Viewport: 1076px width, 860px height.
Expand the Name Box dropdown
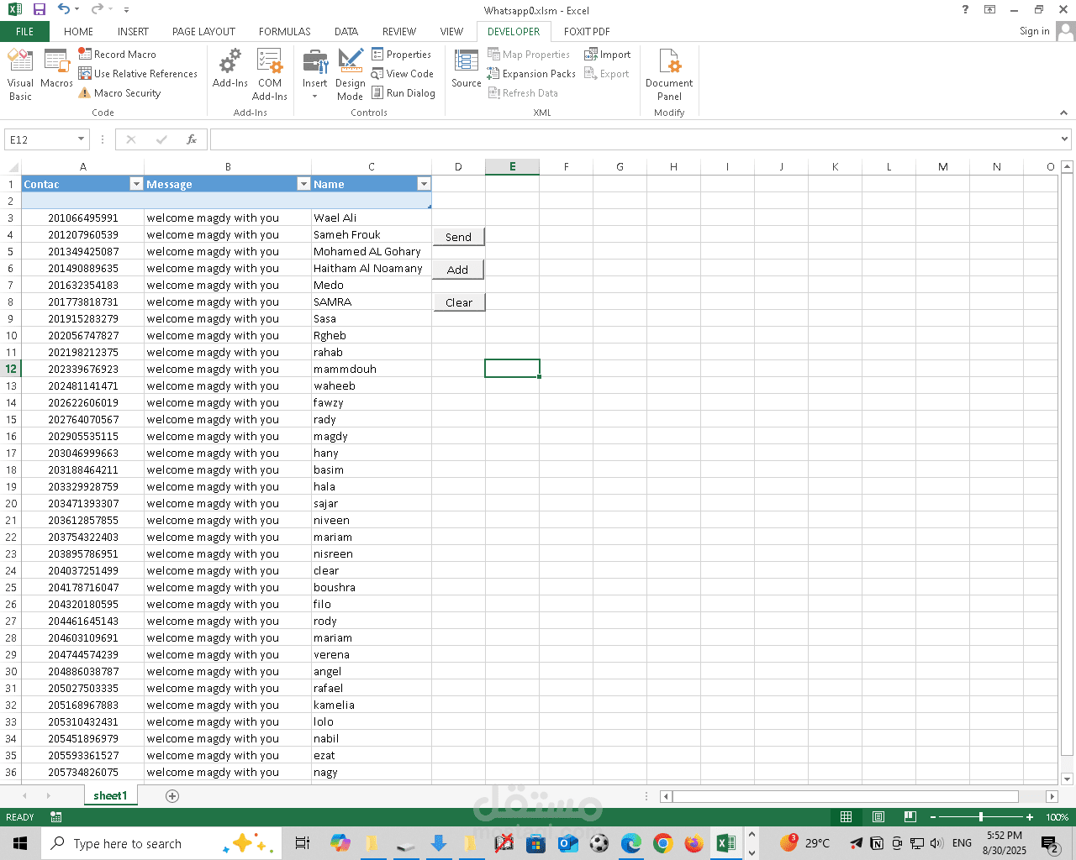82,139
